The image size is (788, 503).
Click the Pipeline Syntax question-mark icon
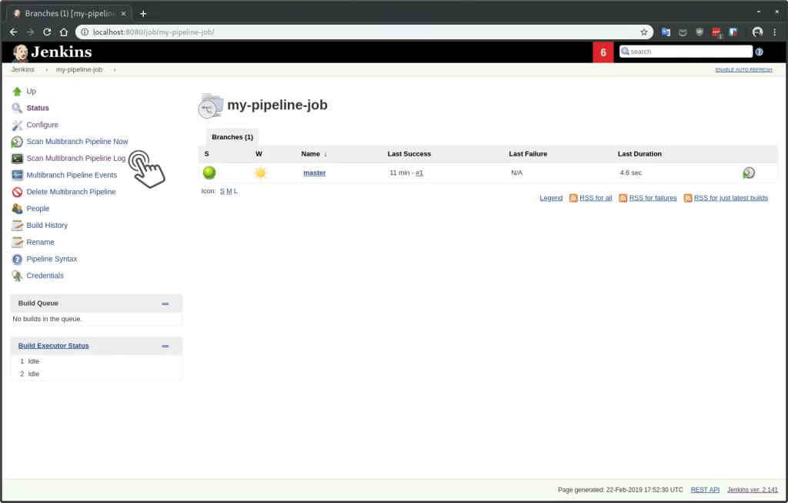[17, 259]
